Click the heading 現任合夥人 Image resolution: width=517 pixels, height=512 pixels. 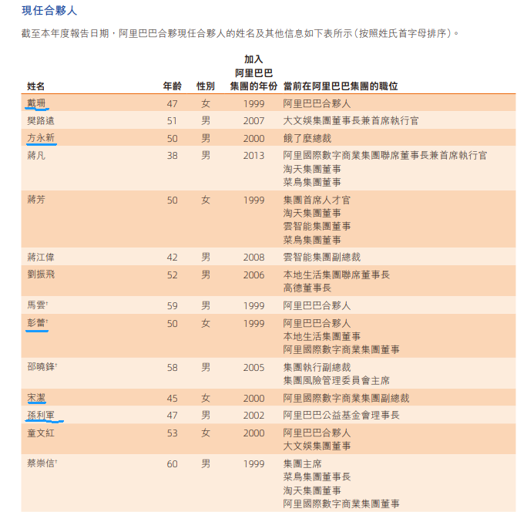click(x=49, y=11)
